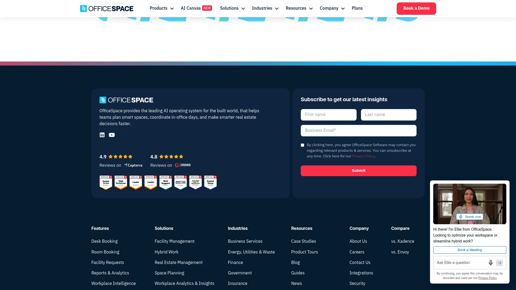Open the Real Estate Management link
Screen dimensions: 516x290
[x=179, y=262]
